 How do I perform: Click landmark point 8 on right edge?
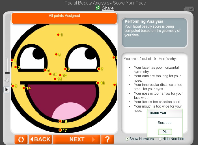(114, 57)
